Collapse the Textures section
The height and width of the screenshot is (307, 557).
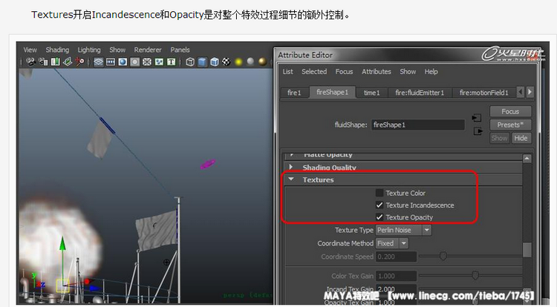pyautogui.click(x=291, y=179)
